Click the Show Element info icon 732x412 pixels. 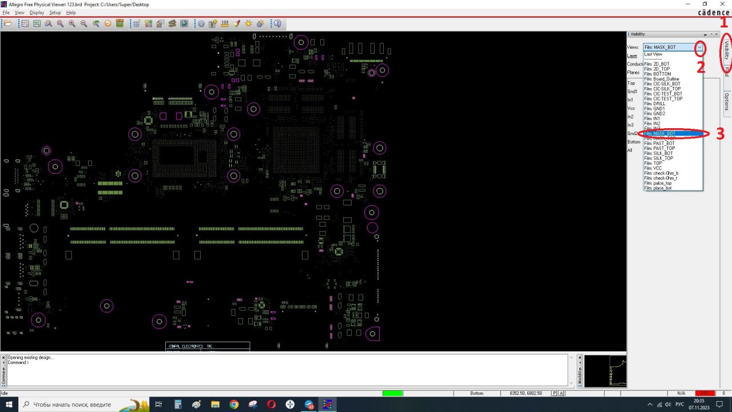[x=201, y=23]
